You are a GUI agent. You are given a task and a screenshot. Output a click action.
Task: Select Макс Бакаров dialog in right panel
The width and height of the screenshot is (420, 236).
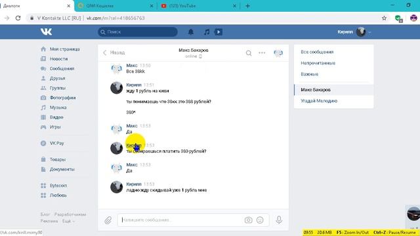tap(333, 90)
